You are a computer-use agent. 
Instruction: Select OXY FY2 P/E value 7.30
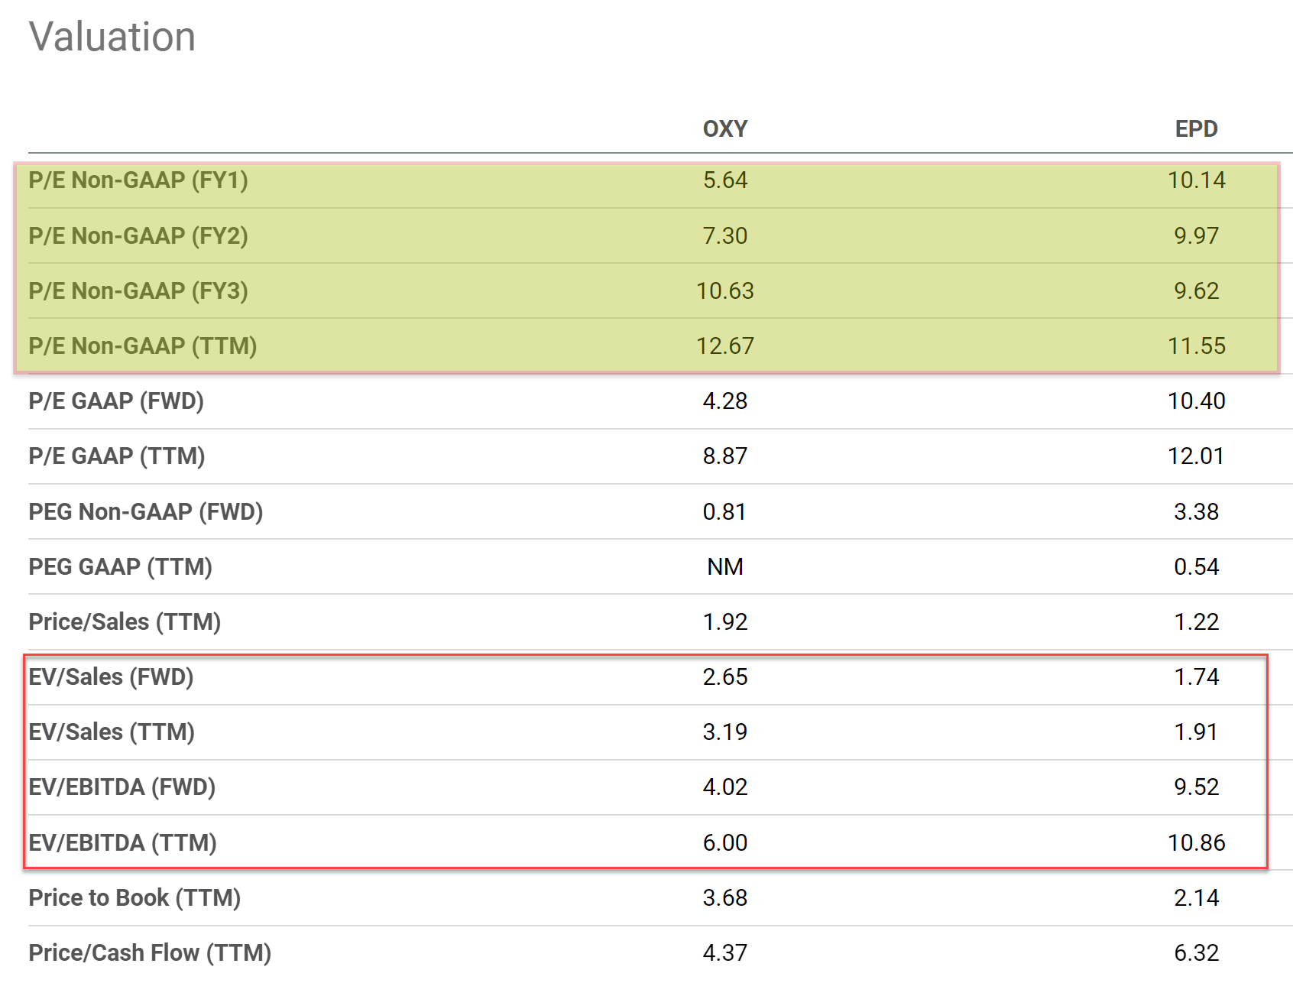(725, 235)
